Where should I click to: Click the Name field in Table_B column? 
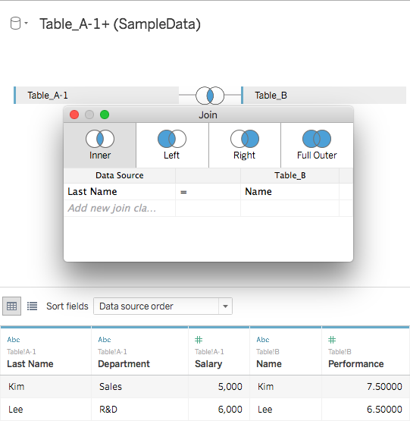290,192
